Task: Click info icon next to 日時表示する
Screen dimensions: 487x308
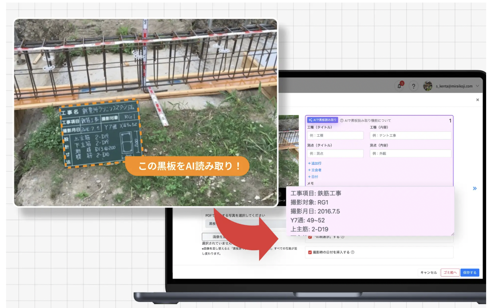Action: click(x=342, y=237)
